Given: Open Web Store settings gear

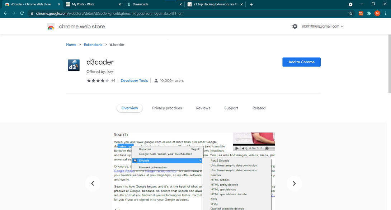Looking at the screenshot, I should (295, 26).
